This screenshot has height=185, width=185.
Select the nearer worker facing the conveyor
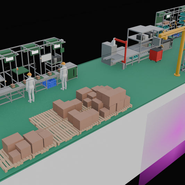pos(30,87)
